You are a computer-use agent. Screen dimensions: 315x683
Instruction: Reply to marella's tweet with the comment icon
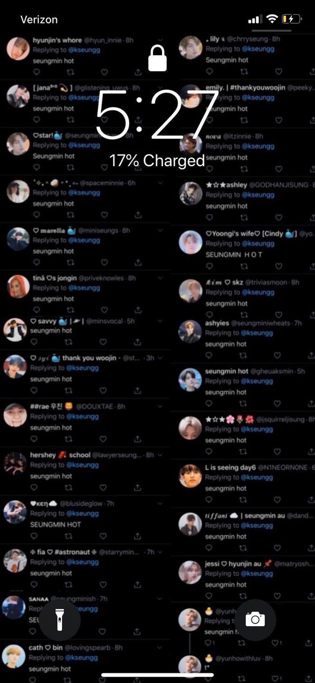(36, 262)
